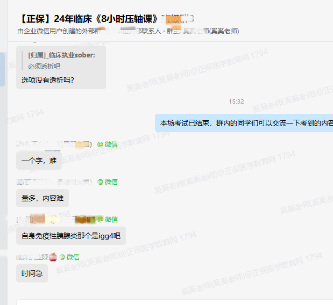Click sender name above '量多，内容难'
Screen dimensions: 333x305
(54, 182)
